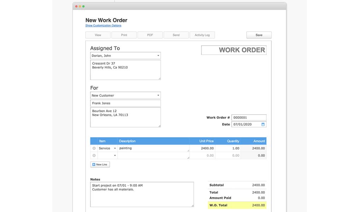
Task: Delete the painting line item
Action: point(93,148)
